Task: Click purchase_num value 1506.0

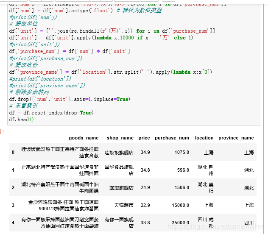Action: tap(181, 187)
